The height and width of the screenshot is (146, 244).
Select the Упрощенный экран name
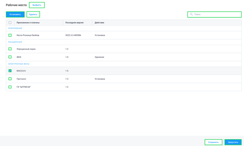point(26,49)
